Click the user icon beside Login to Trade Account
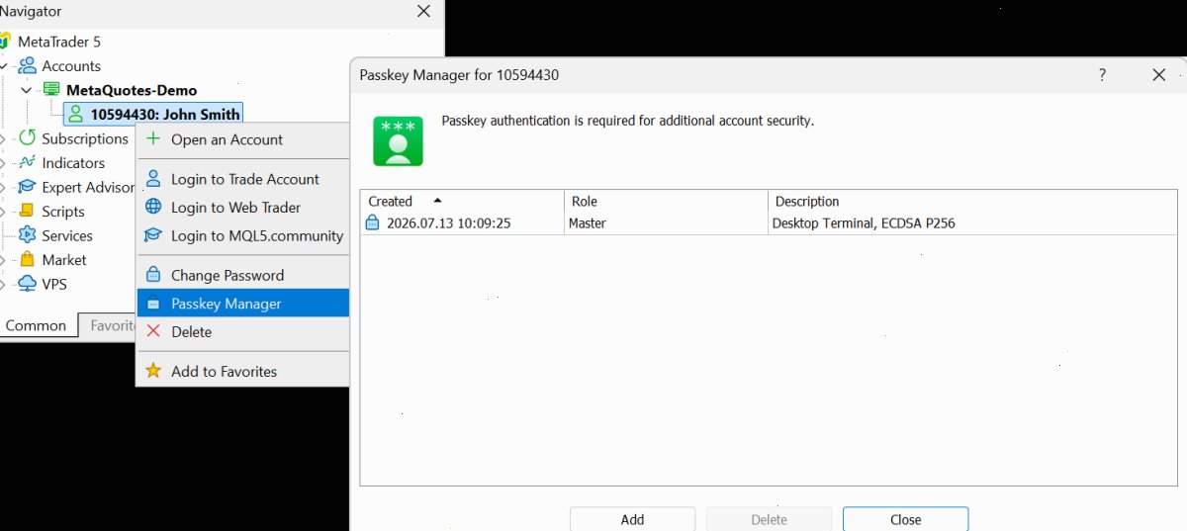 pos(153,179)
